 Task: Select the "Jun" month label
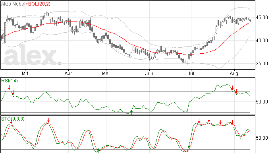point(149,74)
